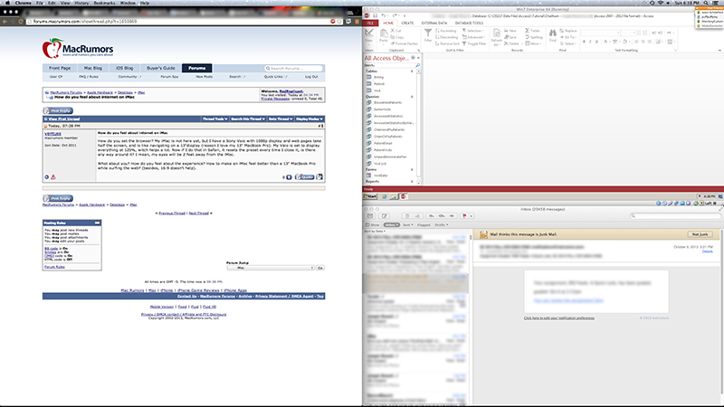Open the Thread Tools dropdown
Screen dimensions: 724x407
coord(215,119)
